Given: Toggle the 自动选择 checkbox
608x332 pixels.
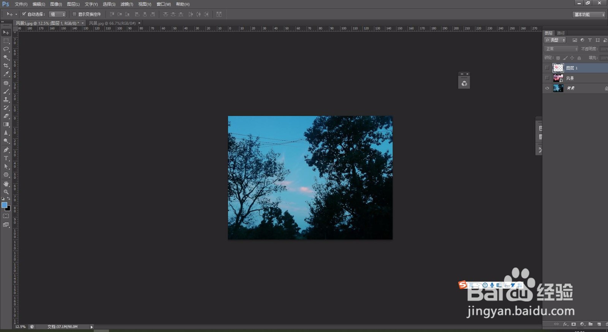Looking at the screenshot, I should (x=24, y=14).
